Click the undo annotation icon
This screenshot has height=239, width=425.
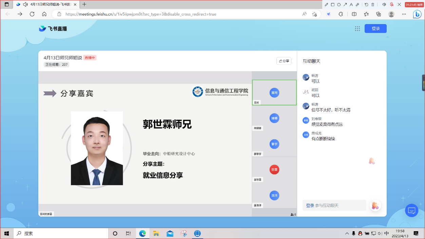[366, 4]
